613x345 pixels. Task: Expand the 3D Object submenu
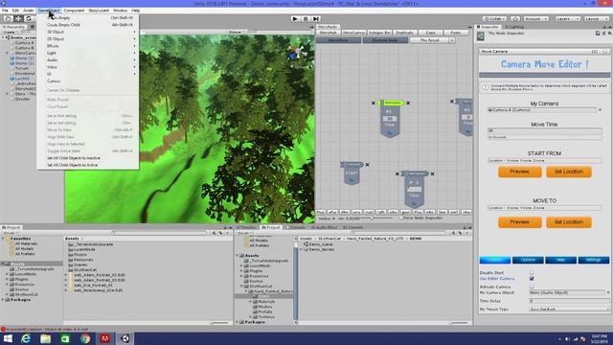point(88,32)
